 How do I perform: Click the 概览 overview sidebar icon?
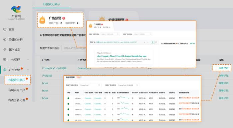[x=5, y=30]
